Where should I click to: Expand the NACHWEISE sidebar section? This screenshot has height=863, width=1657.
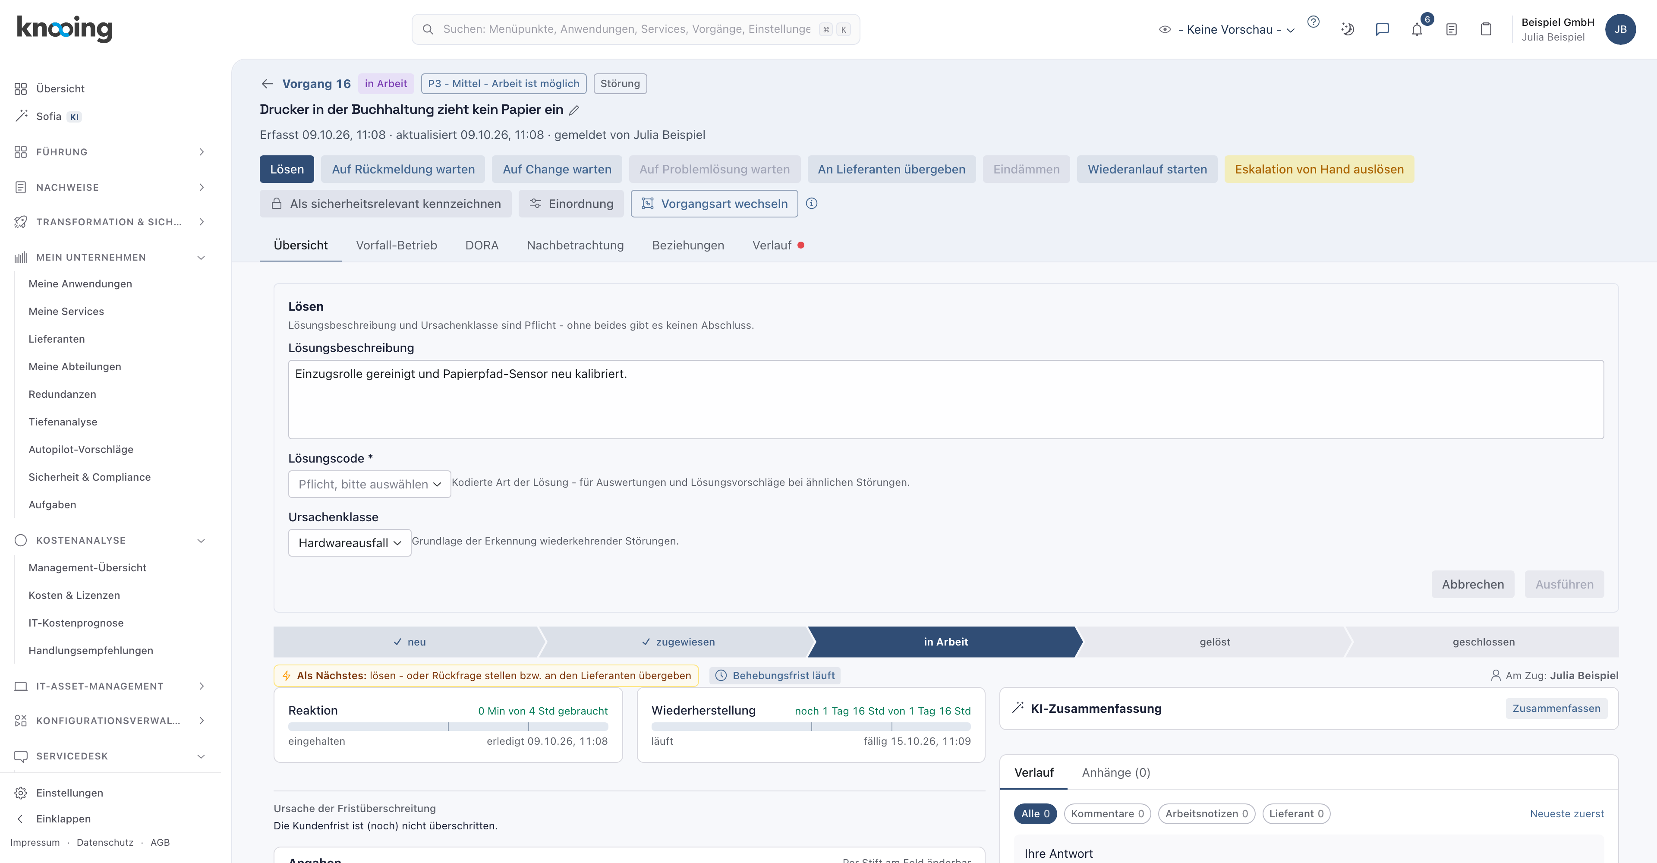point(110,187)
